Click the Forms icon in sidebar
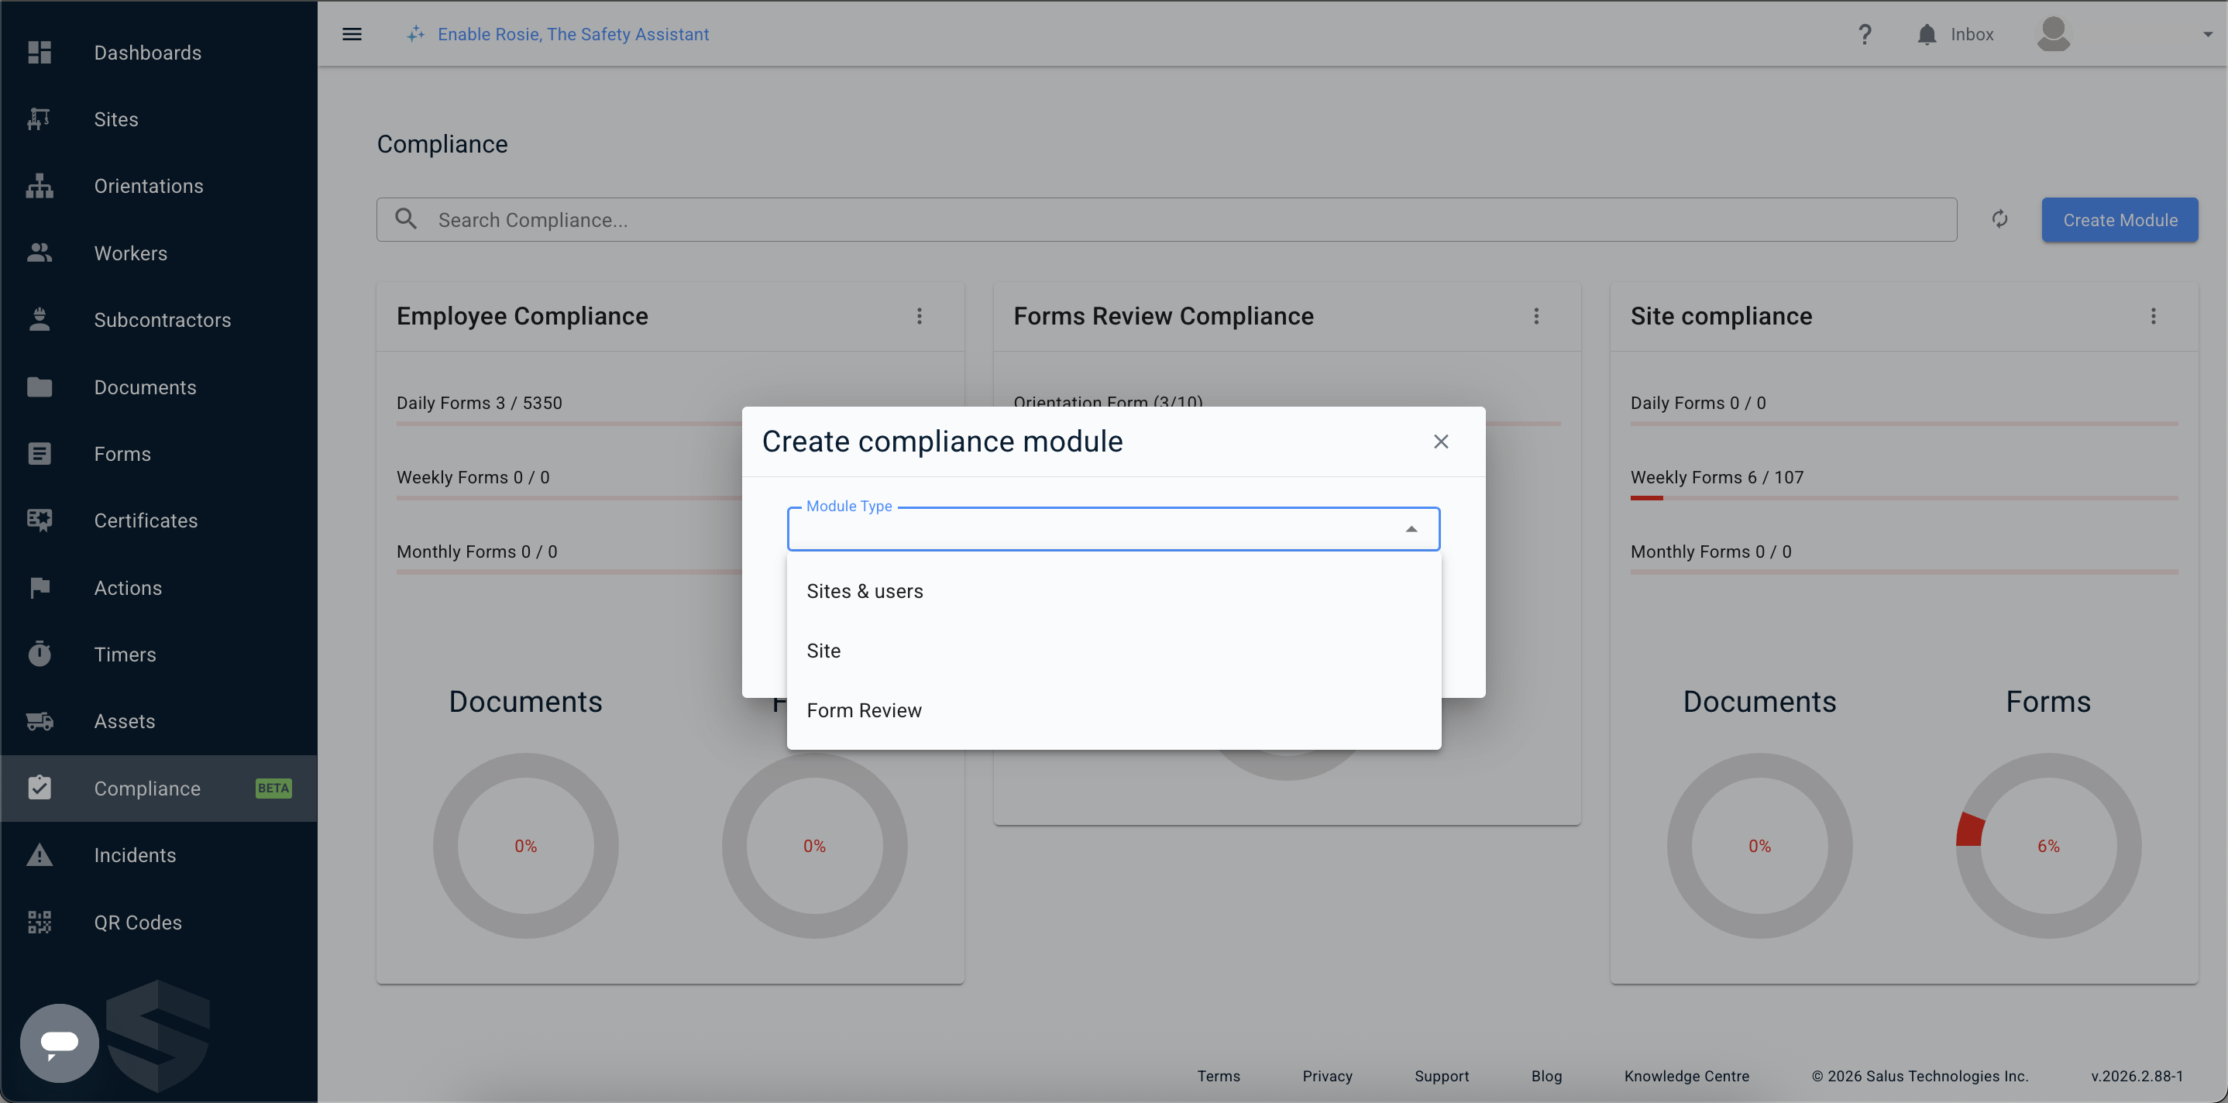2228x1103 pixels. click(x=39, y=453)
